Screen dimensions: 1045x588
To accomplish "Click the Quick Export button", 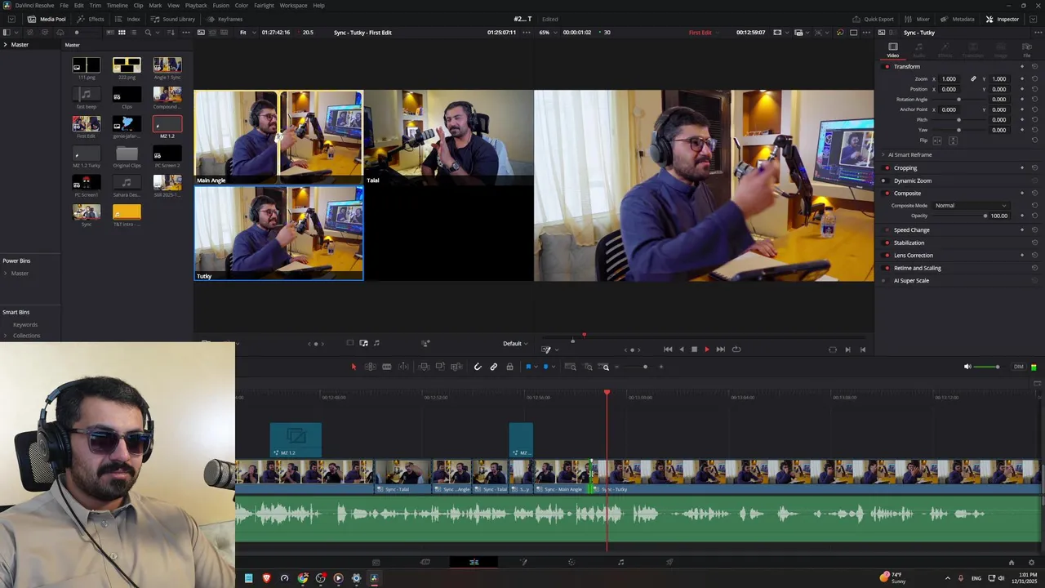I will pos(873,19).
